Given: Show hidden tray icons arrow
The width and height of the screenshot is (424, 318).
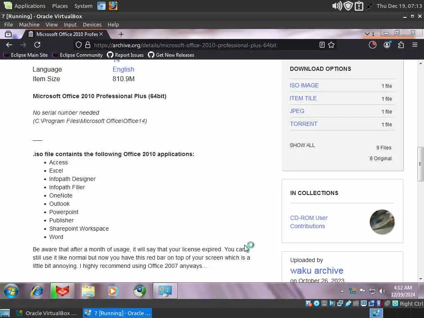Looking at the screenshot, I should tap(342, 291).
